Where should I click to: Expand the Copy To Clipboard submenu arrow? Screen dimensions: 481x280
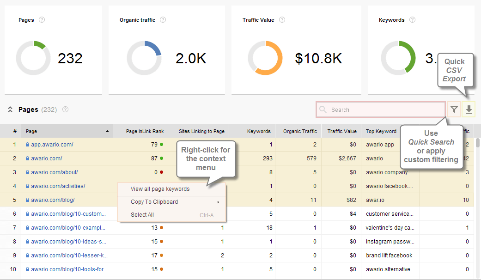(218, 202)
